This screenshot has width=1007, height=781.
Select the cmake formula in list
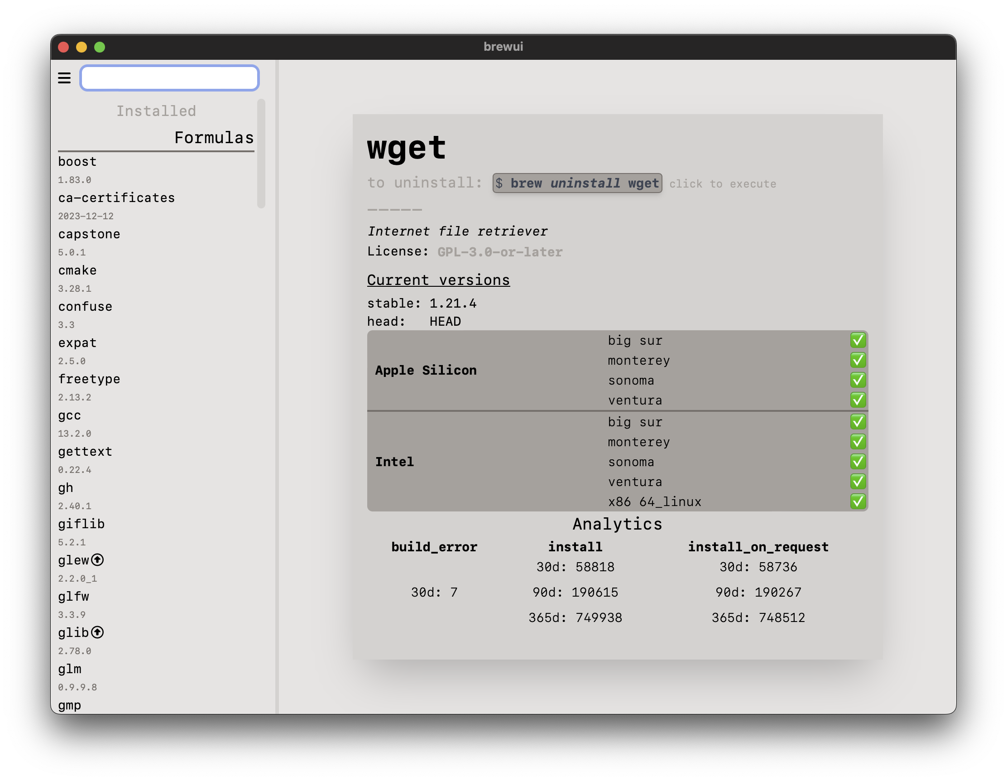point(77,270)
